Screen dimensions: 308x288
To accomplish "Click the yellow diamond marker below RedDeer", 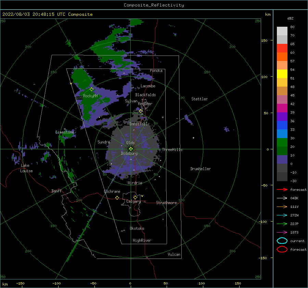I will tap(141, 111).
